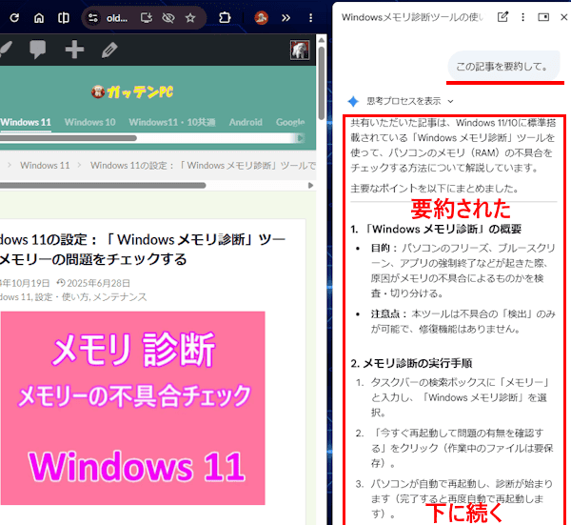The height and width of the screenshot is (525, 571).
Task: Open the 設定・使い方 category link
Action: pos(62,297)
